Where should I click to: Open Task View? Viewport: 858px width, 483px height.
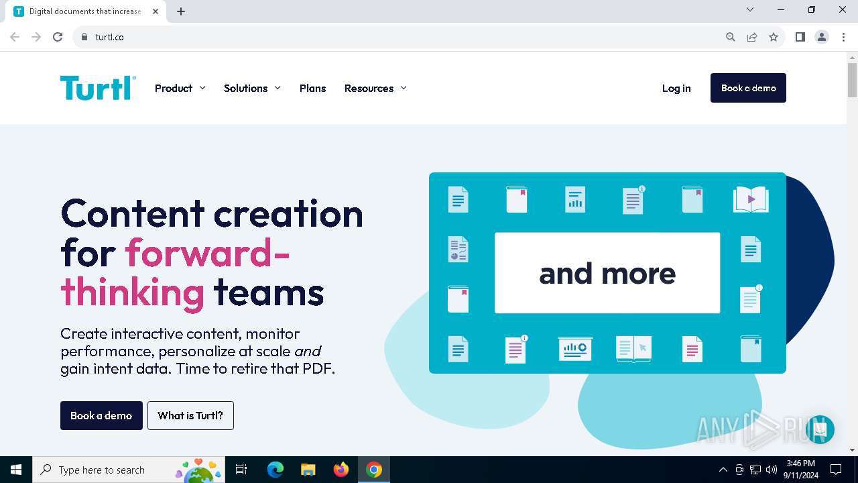click(x=241, y=470)
